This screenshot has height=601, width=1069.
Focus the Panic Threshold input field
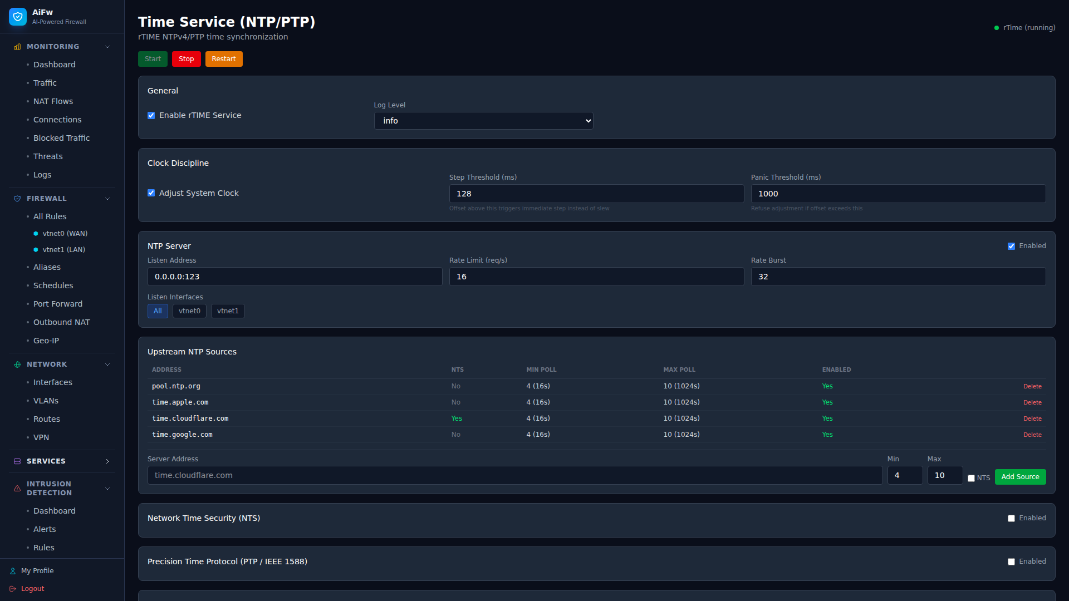(x=898, y=194)
